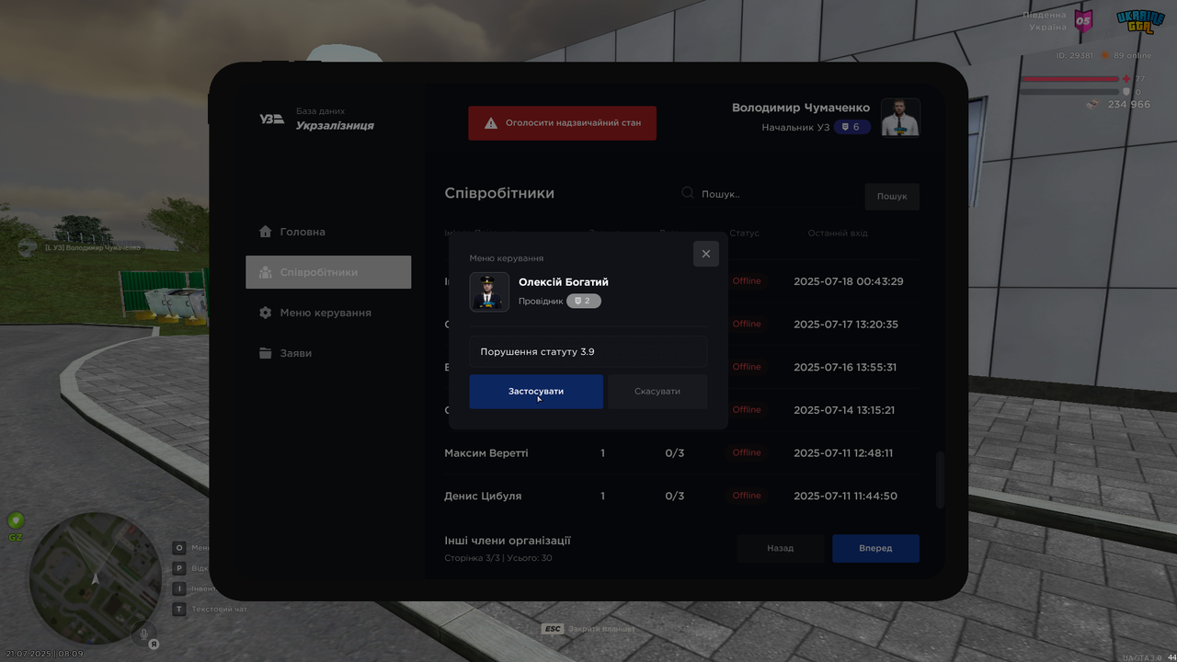The image size is (1177, 662).
Task: Click the Співробітники people icon
Action: [x=266, y=272]
